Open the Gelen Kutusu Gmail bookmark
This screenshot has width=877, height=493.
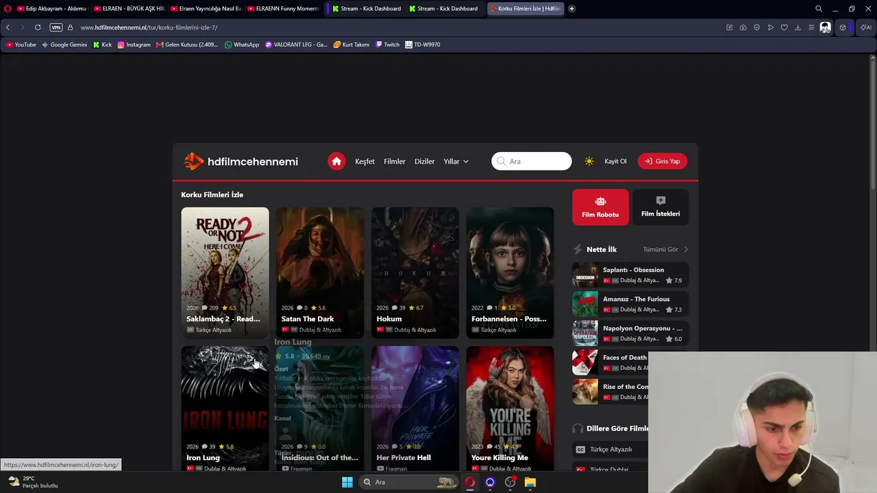tap(186, 45)
